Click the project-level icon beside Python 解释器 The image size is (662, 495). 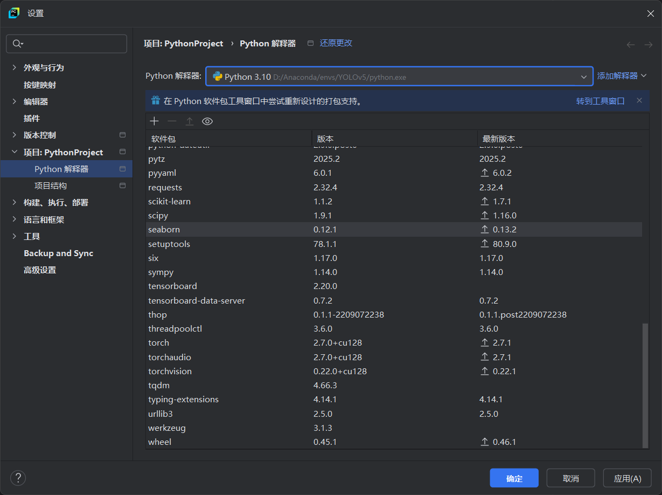[x=122, y=169]
